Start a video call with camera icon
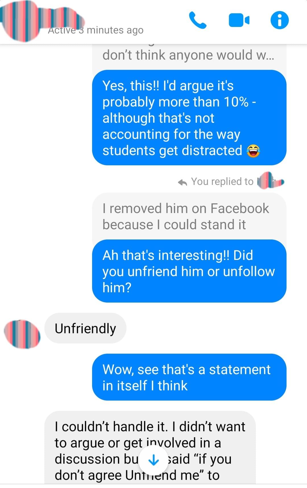Viewport: 307px width, 488px height. tap(239, 20)
